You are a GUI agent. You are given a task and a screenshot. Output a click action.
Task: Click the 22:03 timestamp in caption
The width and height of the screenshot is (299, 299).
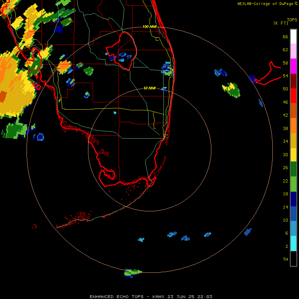[x=205, y=297]
